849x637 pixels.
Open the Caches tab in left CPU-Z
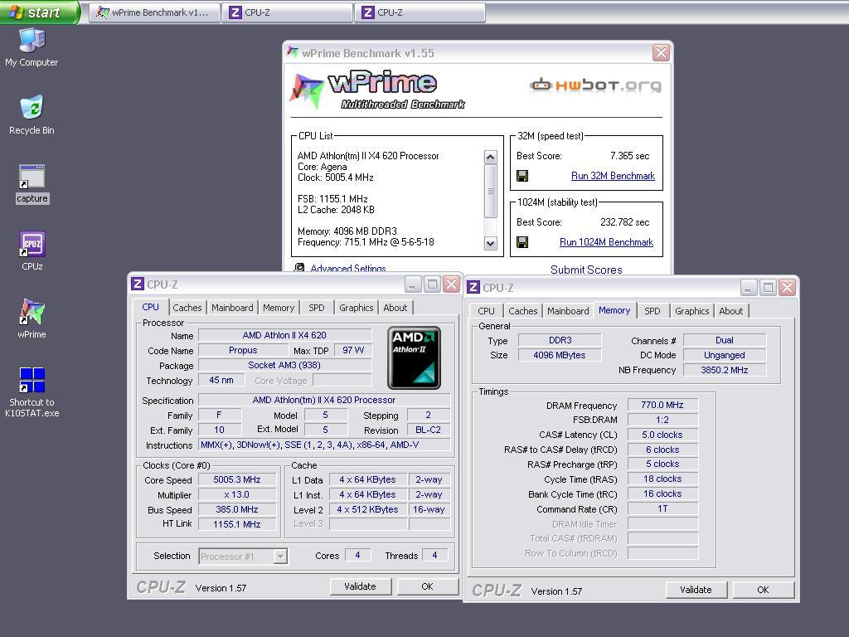pyautogui.click(x=187, y=308)
